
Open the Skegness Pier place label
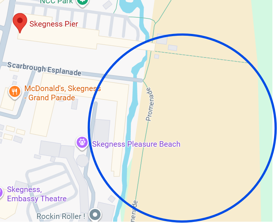pyautogui.click(x=54, y=24)
